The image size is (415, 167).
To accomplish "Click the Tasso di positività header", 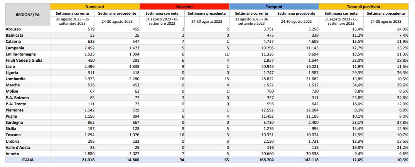I will point(363,7).
